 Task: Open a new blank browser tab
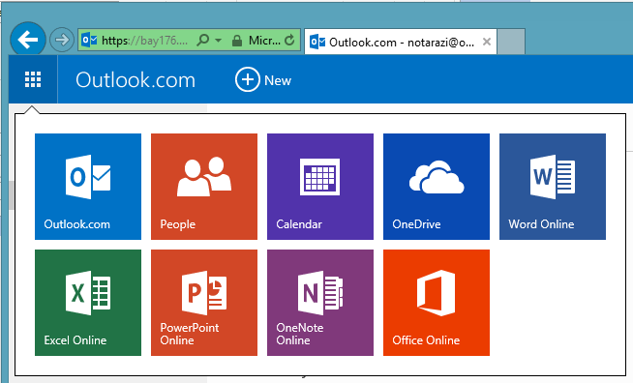(511, 42)
